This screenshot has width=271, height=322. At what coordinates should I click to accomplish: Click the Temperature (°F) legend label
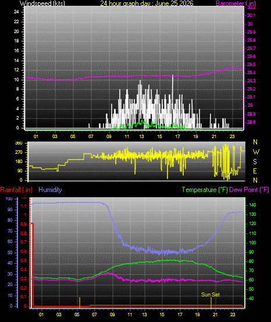205,190
